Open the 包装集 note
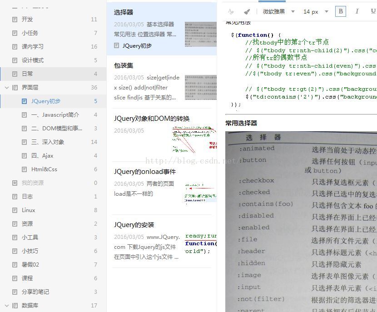Viewport: 377px width, 312px height. [x=162, y=82]
